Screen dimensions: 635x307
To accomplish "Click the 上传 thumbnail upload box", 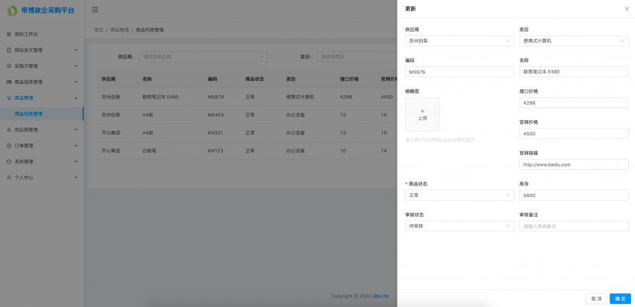I will point(422,114).
